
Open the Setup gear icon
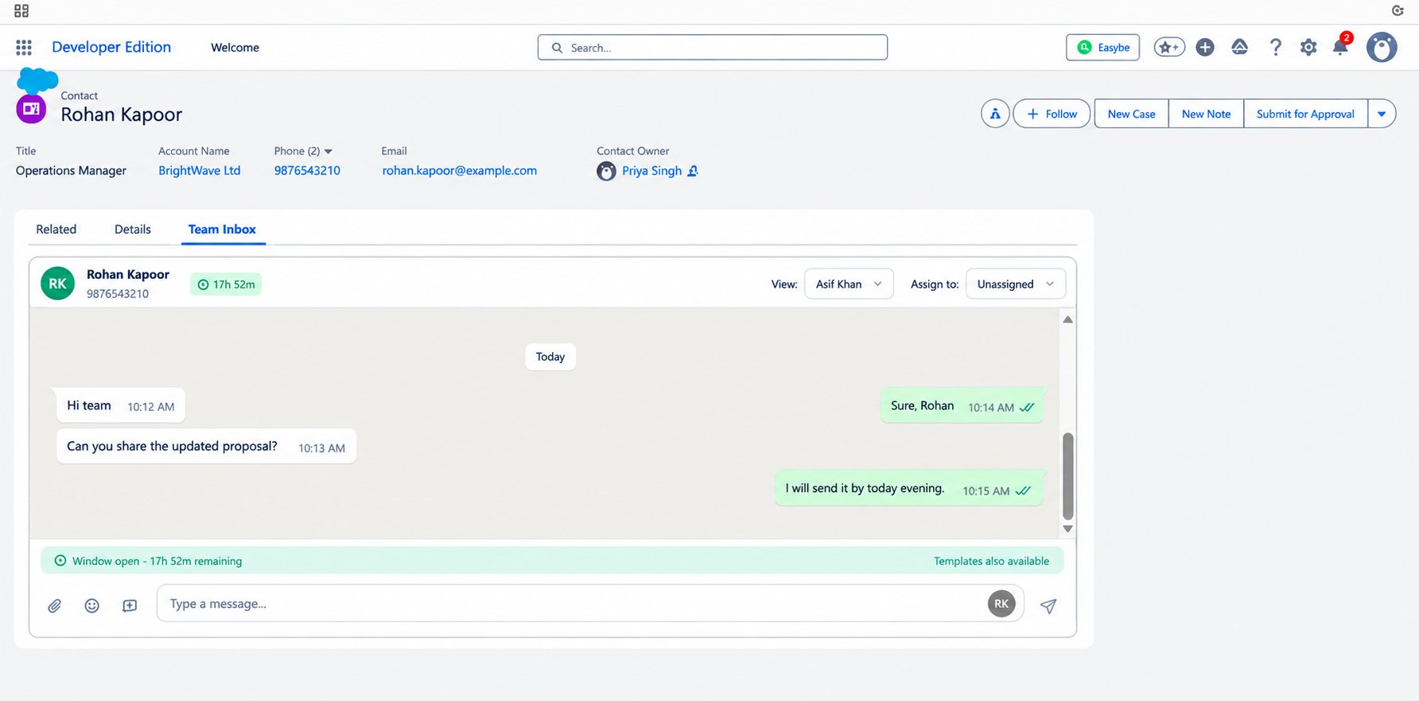[x=1308, y=48]
